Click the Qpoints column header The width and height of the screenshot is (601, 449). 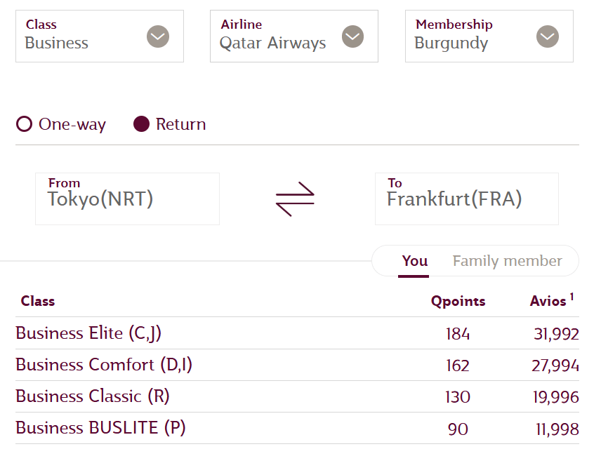458,302
